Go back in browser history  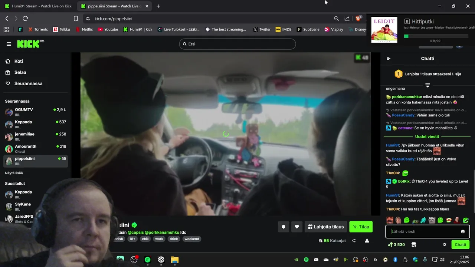click(7, 19)
